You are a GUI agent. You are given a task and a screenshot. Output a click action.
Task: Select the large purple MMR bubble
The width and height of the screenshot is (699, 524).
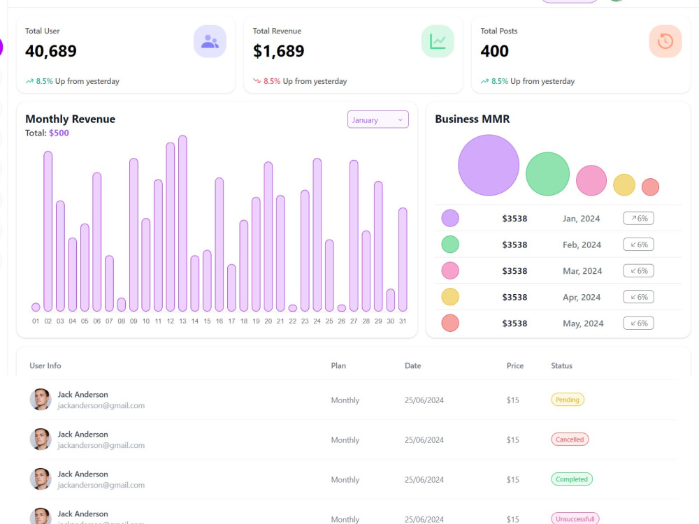coord(489,166)
